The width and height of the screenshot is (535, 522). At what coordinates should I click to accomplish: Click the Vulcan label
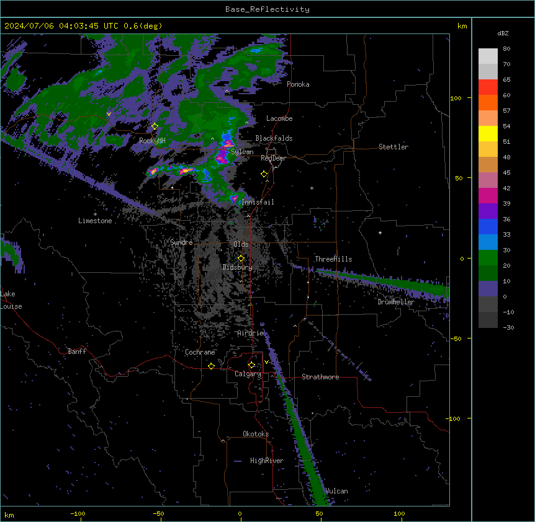336,491
